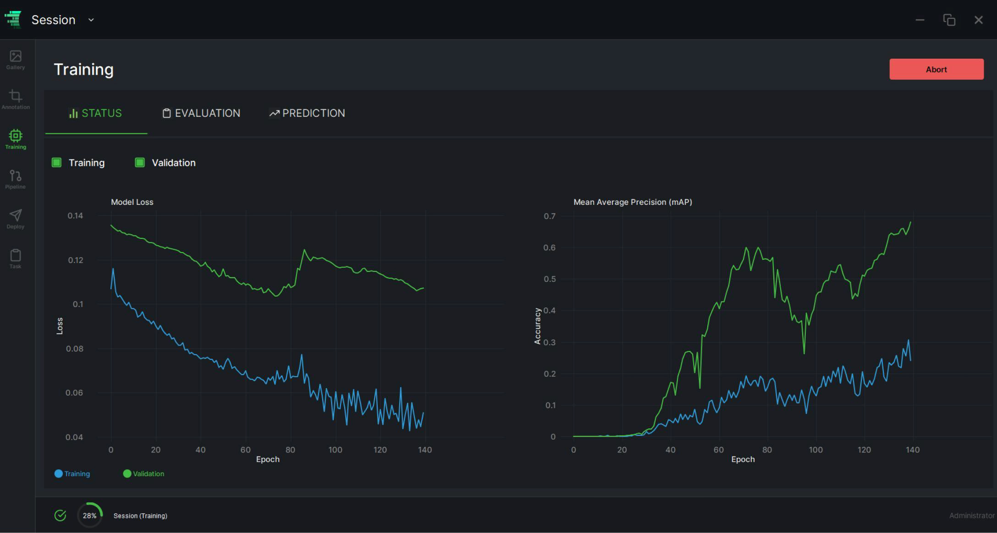Switch to the PREDICTION tab
The width and height of the screenshot is (997, 533).
point(307,113)
